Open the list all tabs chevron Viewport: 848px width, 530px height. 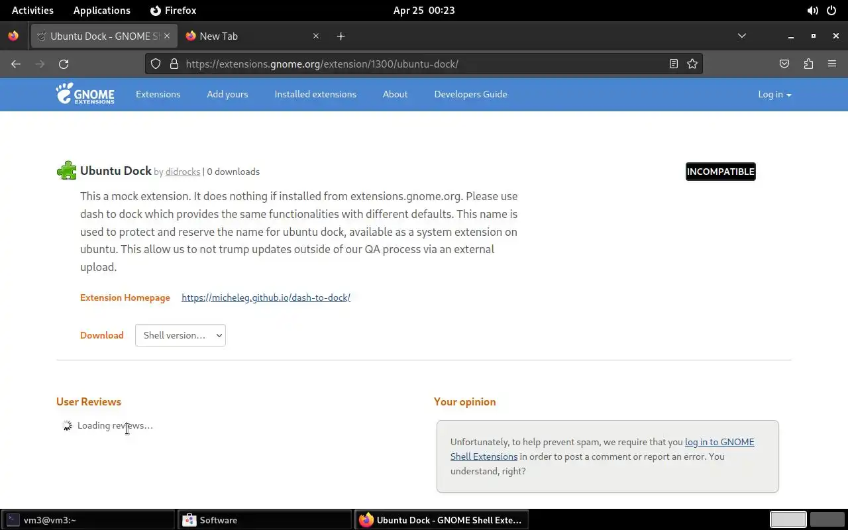coord(742,36)
